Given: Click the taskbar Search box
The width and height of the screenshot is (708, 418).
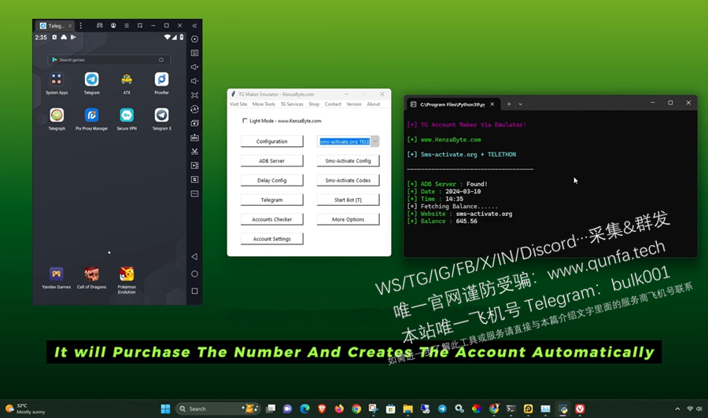Looking at the screenshot, I should point(218,409).
